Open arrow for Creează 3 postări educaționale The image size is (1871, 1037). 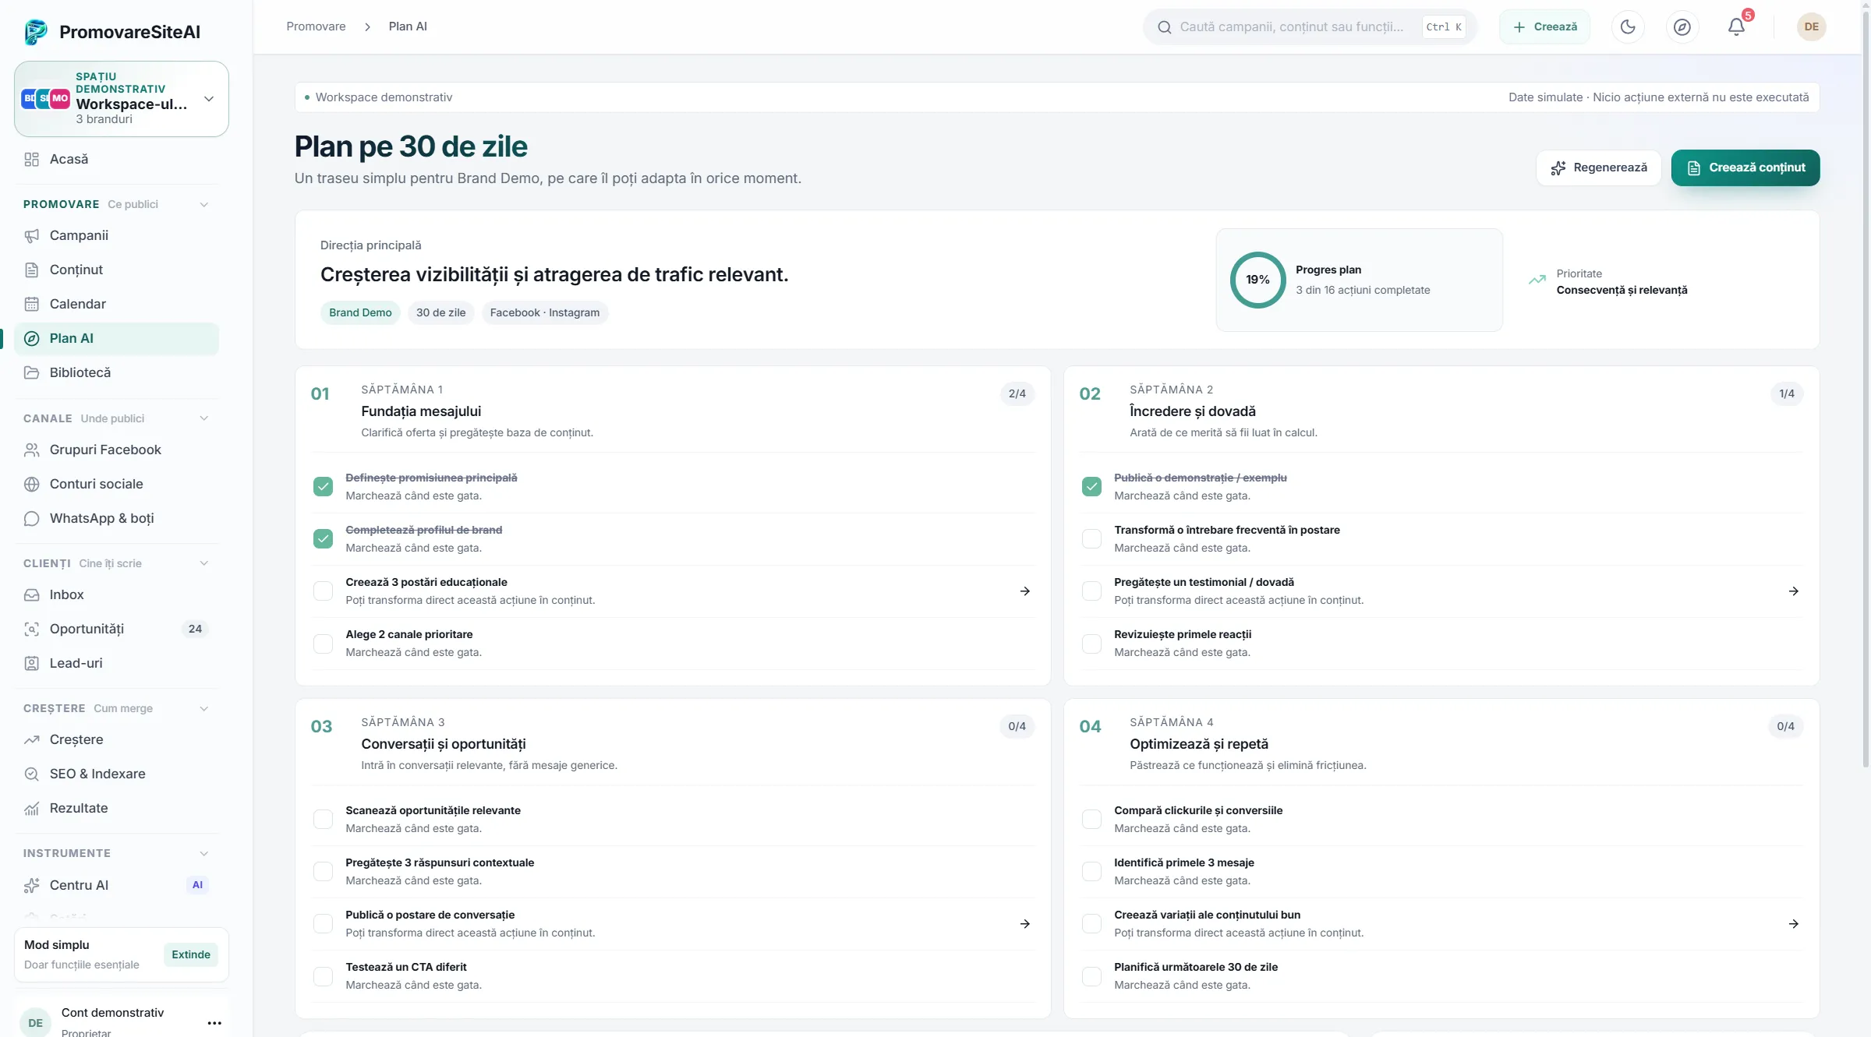coord(1024,591)
